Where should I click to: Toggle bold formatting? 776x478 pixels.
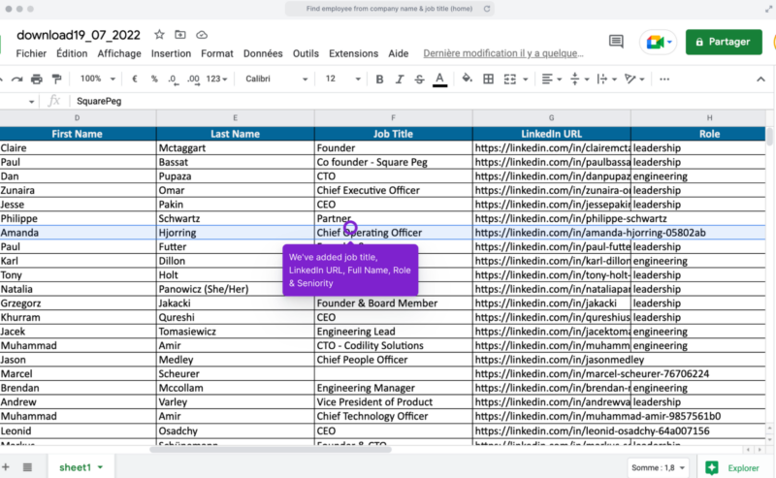[x=379, y=80]
